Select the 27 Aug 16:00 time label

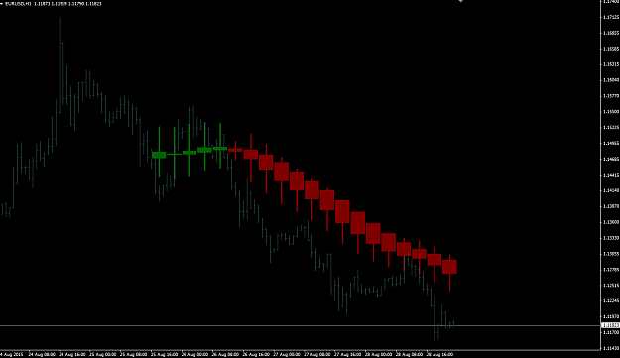[x=348, y=354]
